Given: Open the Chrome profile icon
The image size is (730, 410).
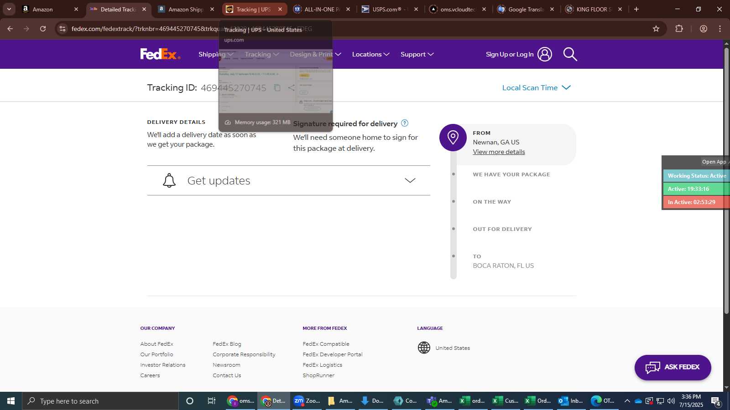Looking at the screenshot, I should coord(704,29).
